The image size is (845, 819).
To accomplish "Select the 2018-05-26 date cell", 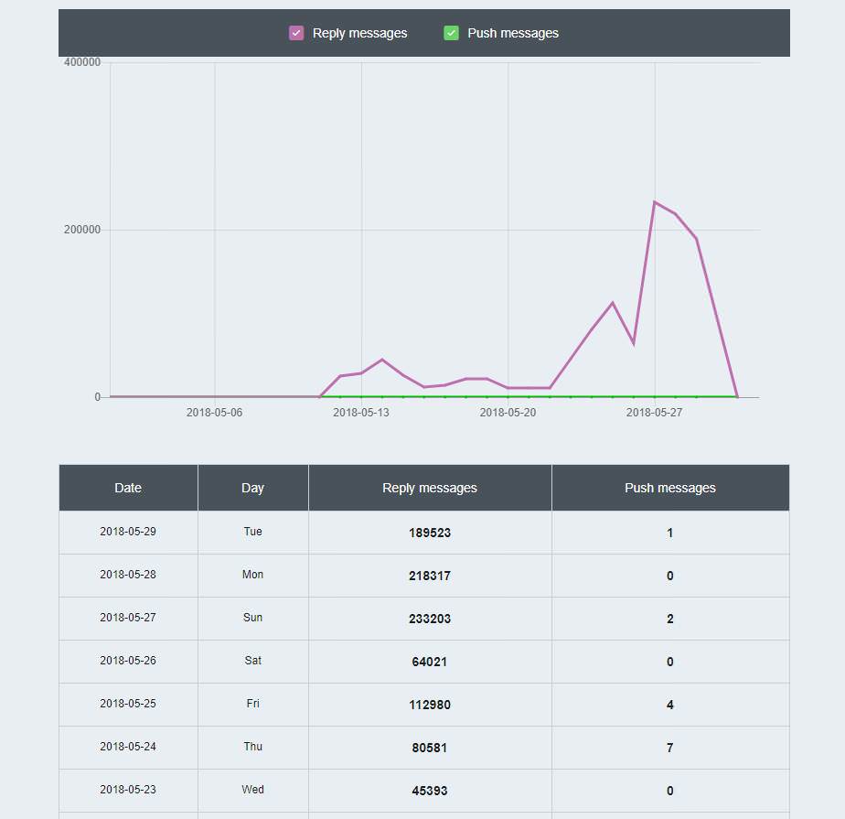I will (128, 661).
